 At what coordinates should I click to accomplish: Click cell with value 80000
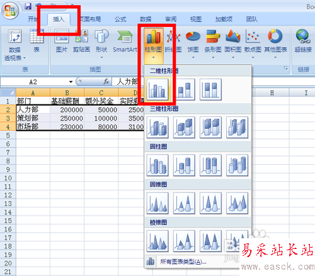pyautogui.click(x=101, y=127)
